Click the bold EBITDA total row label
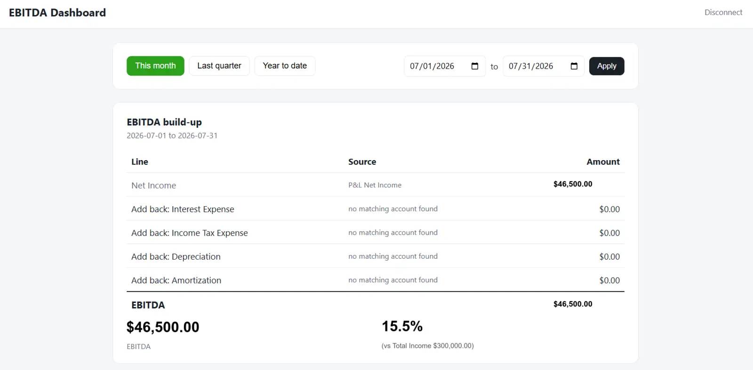This screenshot has width=753, height=370. [x=148, y=305]
